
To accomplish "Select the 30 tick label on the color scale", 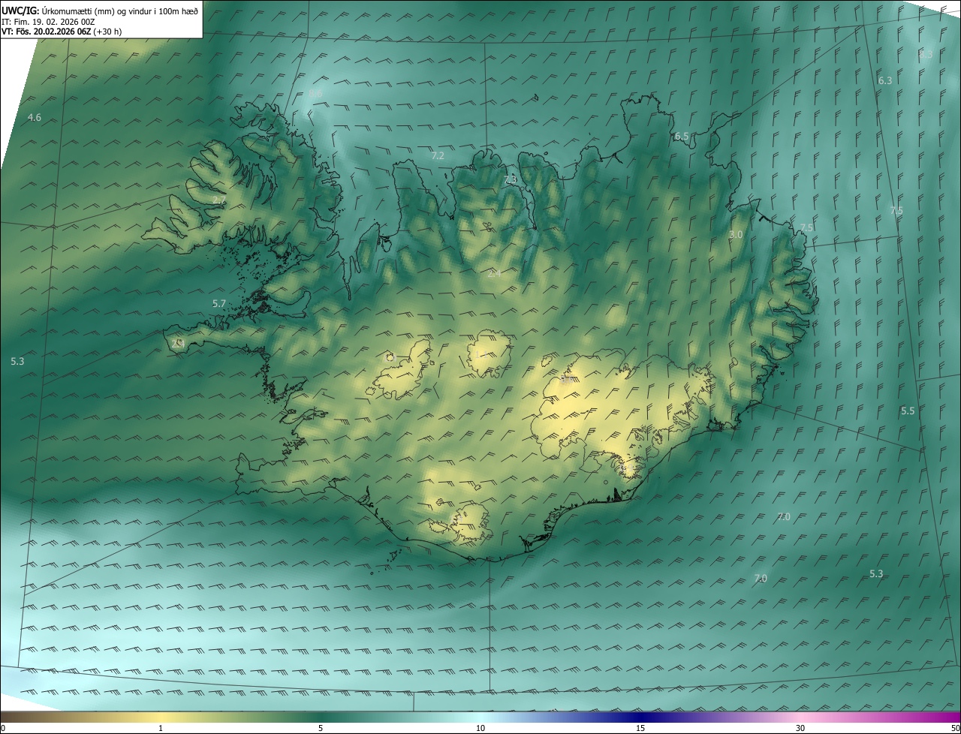I will tap(800, 728).
